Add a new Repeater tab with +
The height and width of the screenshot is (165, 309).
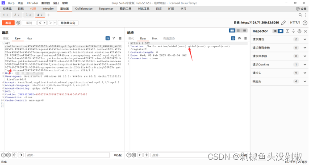49,15
